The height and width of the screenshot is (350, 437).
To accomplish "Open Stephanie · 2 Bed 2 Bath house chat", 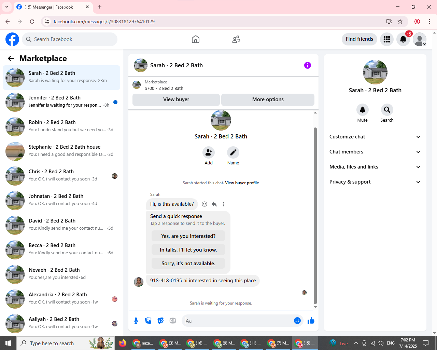I will pyautogui.click(x=61, y=151).
